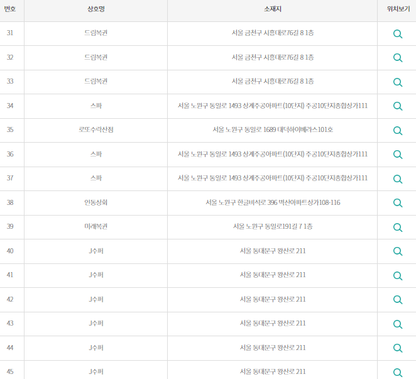This screenshot has width=416, height=379.
Task: Click address 왕산로 211 in row 44
Action: tap(292, 348)
